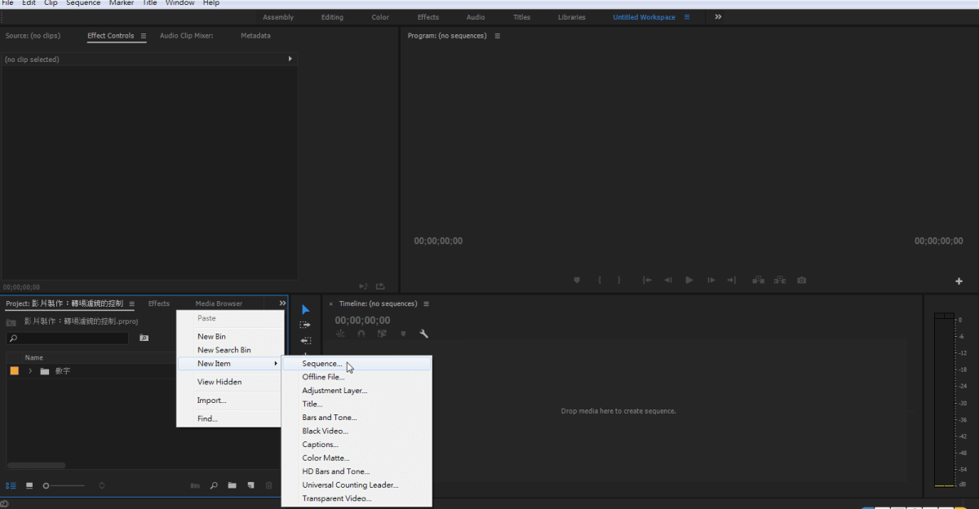Switch Project panel to list view
The image size is (979, 509).
point(11,485)
